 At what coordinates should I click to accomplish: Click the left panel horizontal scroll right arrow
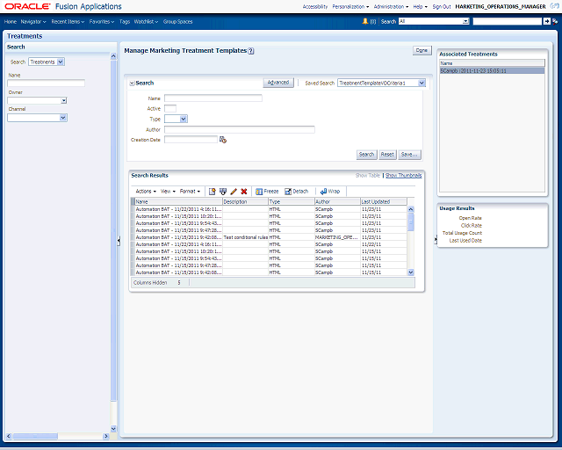[x=105, y=436]
